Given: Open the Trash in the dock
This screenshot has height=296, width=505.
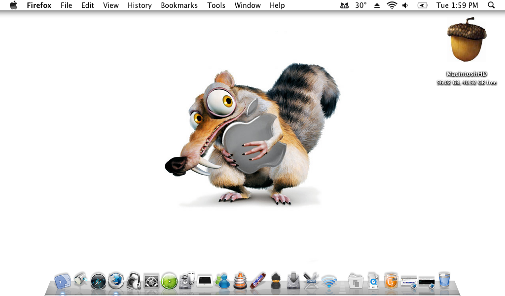Looking at the screenshot, I should tap(444, 280).
